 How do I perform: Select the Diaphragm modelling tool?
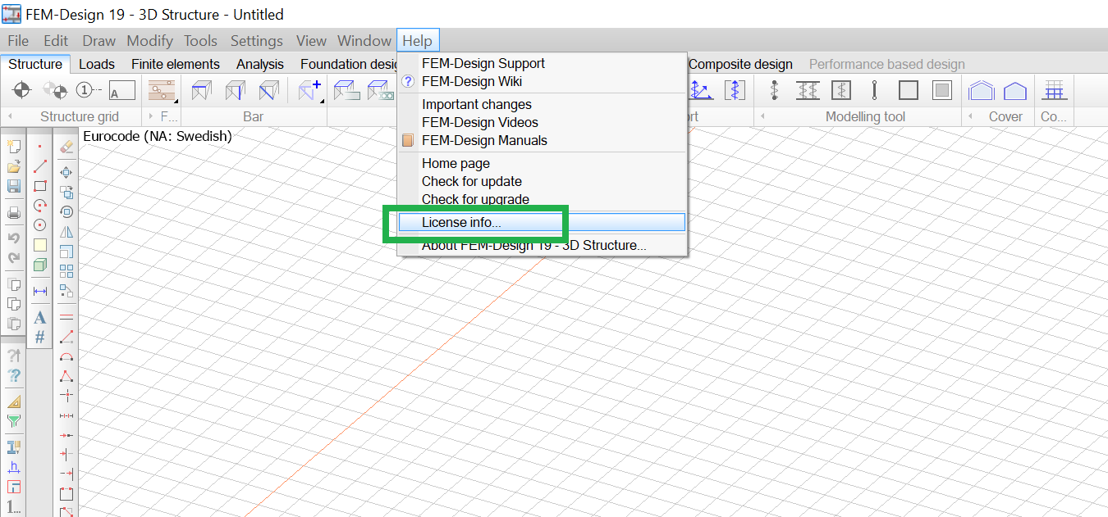[x=941, y=90]
